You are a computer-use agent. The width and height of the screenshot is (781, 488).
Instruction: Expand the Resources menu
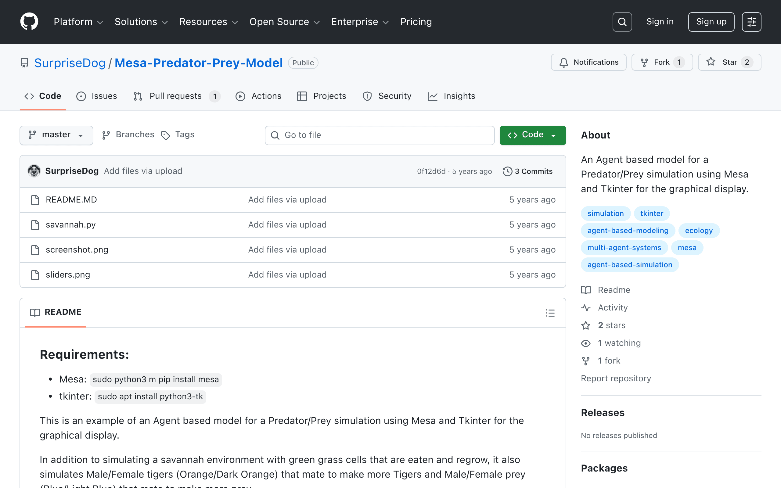click(209, 22)
